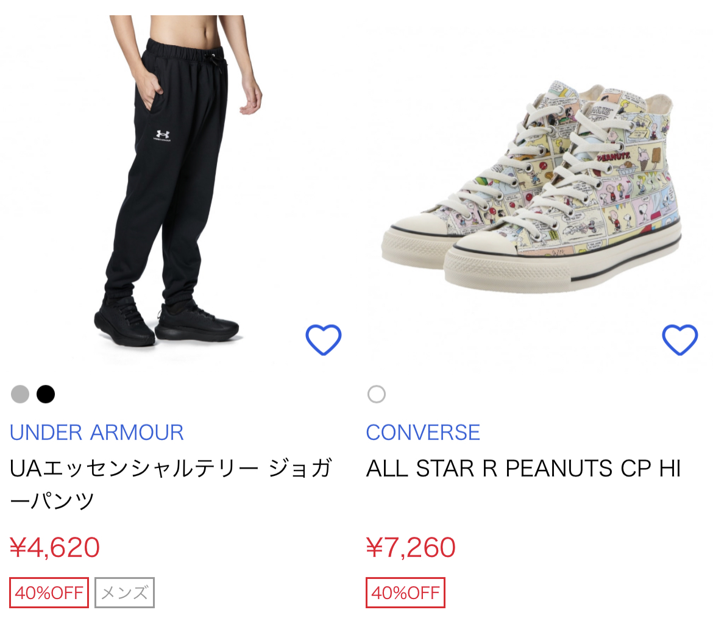This screenshot has height=632, width=713.
Task: Click the 40%OFF tag under ¥4,620
Action: coord(49,592)
